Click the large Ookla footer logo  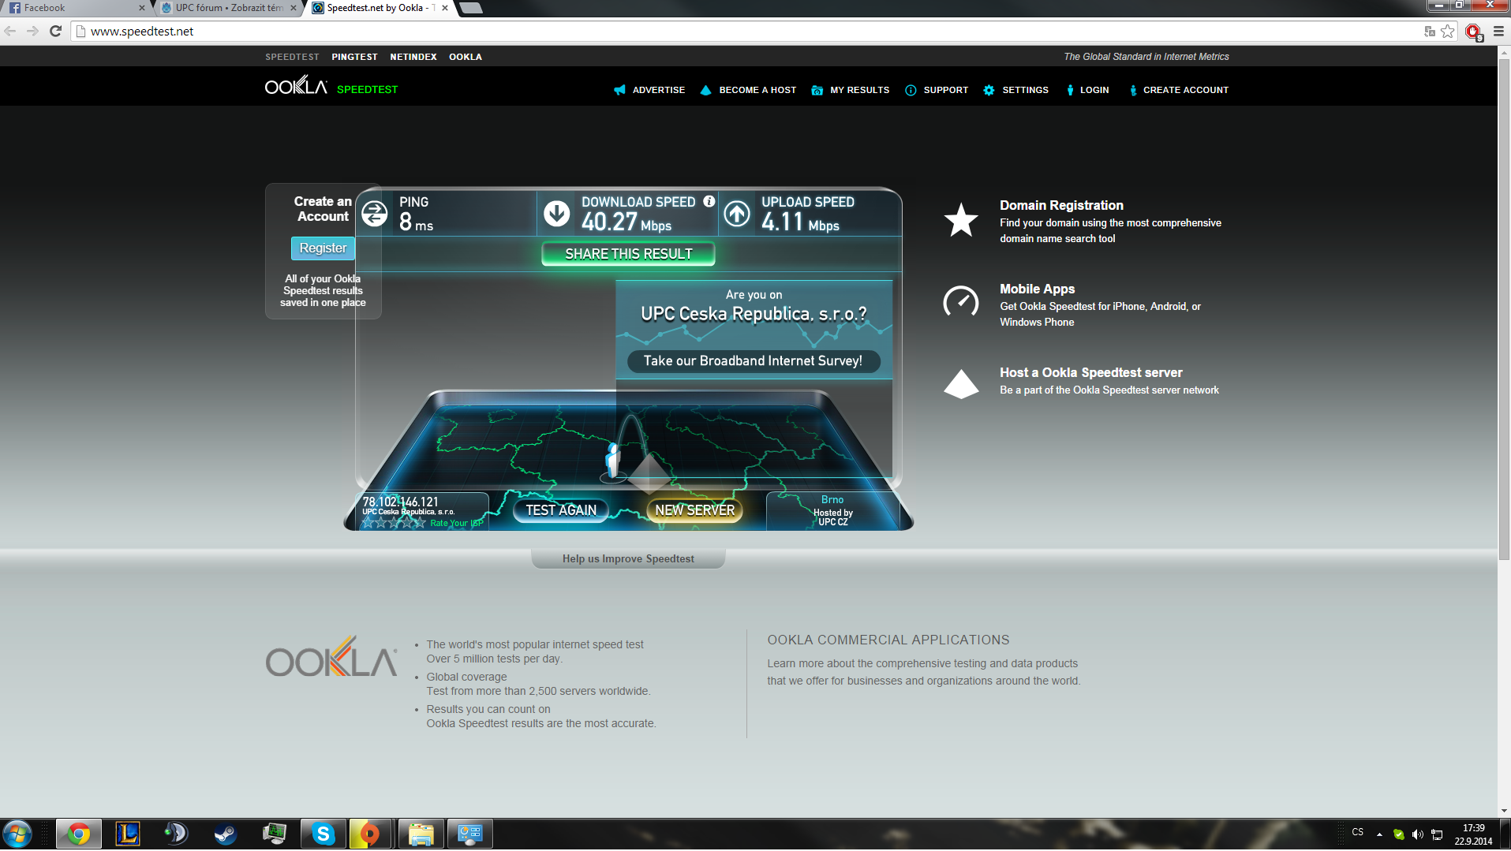(331, 656)
